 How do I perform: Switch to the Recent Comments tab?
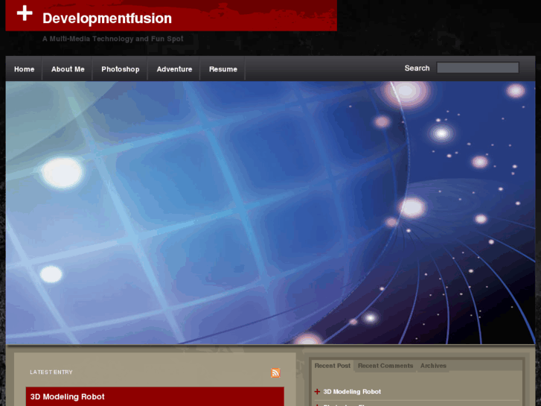point(385,366)
